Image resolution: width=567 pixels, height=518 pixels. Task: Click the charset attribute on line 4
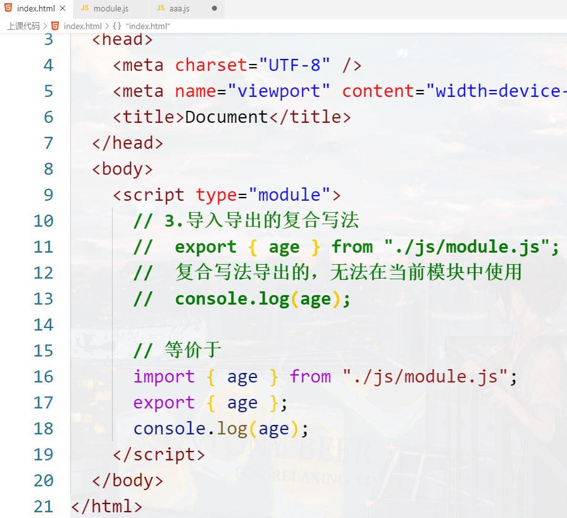click(211, 65)
